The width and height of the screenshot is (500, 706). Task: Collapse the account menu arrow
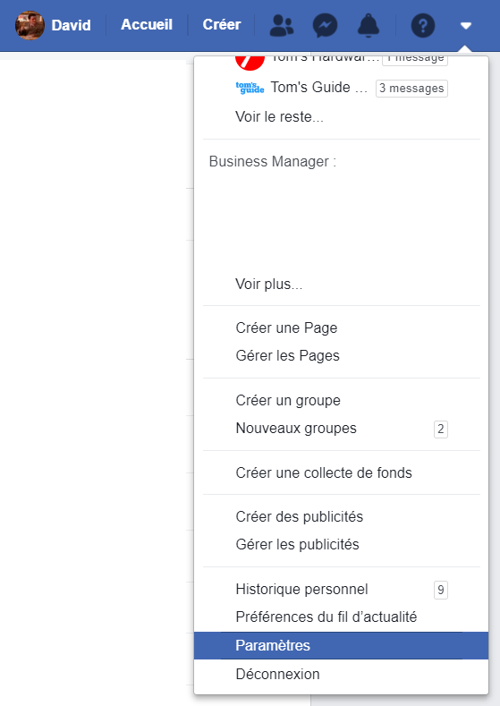466,26
